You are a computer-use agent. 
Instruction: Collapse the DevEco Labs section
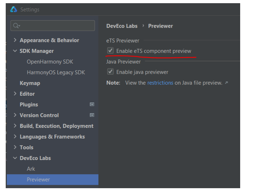15,158
